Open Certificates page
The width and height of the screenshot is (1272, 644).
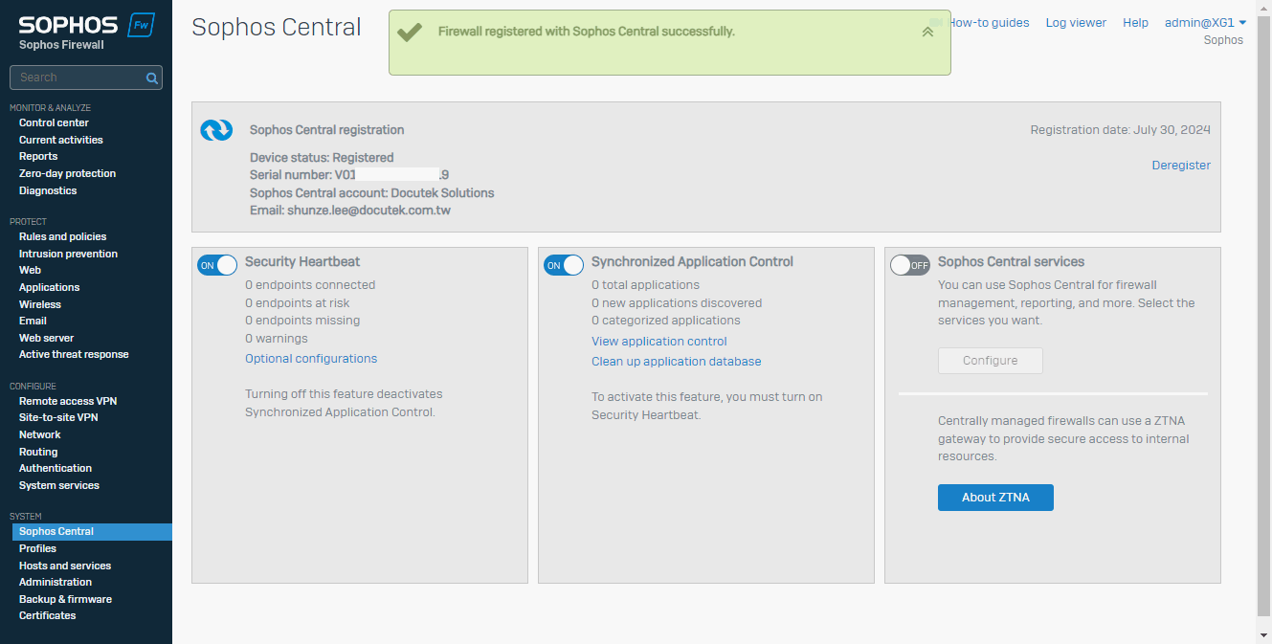tap(47, 615)
